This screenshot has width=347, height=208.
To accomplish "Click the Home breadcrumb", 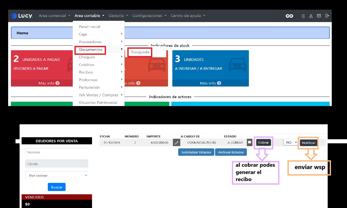I will [x=22, y=33].
